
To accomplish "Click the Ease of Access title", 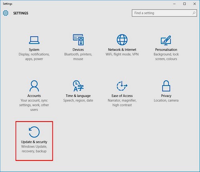I will point(122,96).
